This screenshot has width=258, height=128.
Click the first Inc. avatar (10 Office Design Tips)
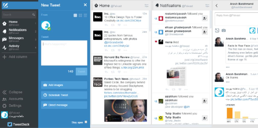point(98,17)
